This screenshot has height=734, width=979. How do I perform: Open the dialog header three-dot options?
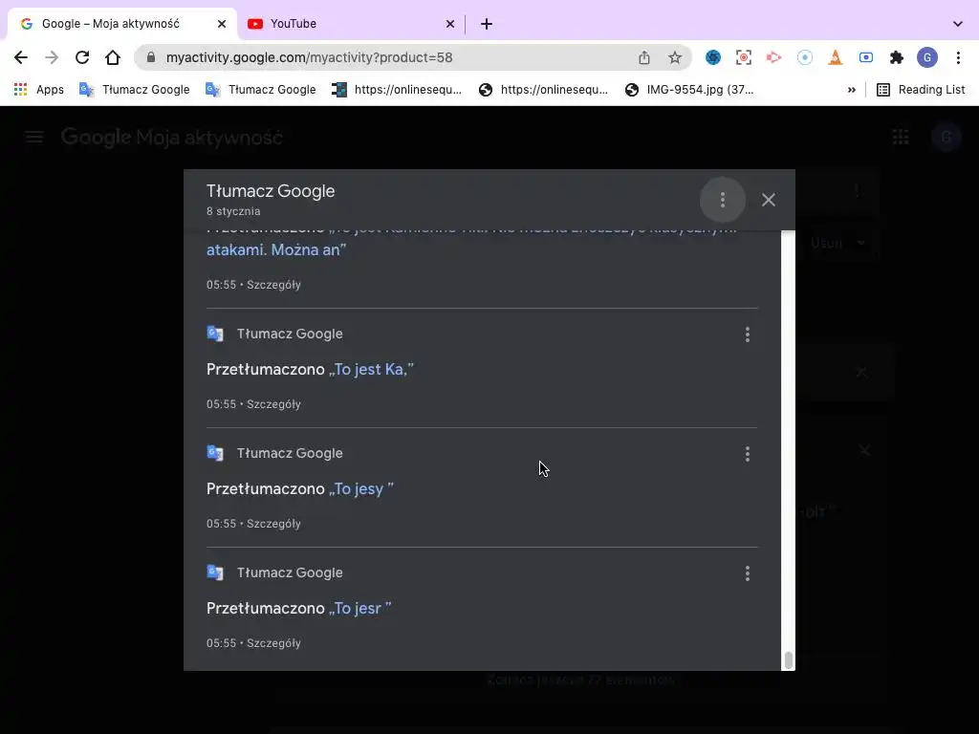(723, 200)
